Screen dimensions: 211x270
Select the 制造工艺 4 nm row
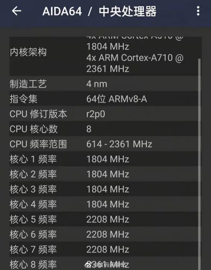105,84
